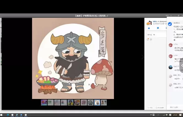The width and height of the screenshot is (183, 117).
Task: Select the colorful group characters thumbnail
Action: coord(77,103)
